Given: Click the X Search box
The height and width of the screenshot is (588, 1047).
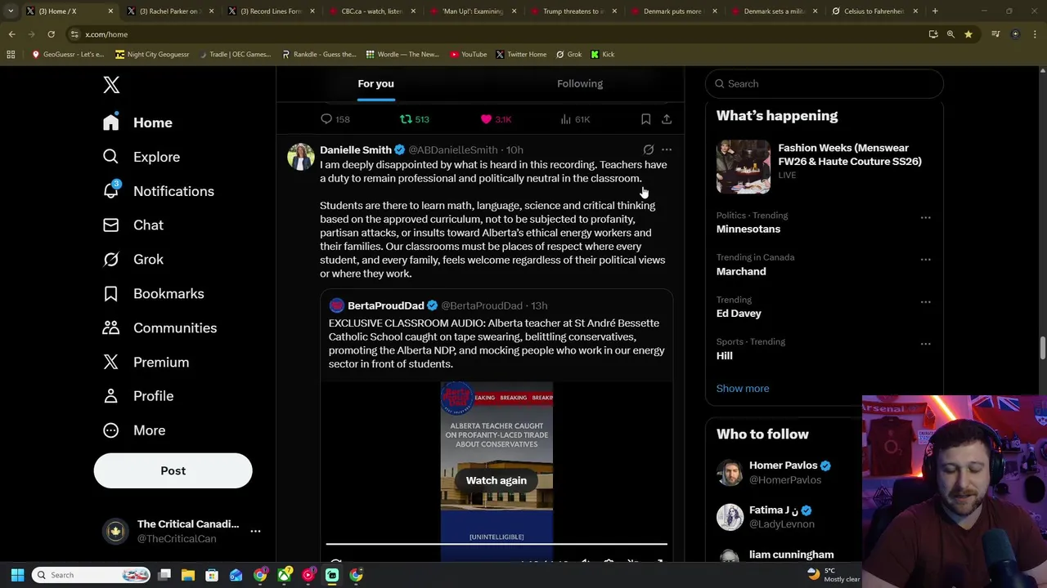Looking at the screenshot, I should pos(825,83).
